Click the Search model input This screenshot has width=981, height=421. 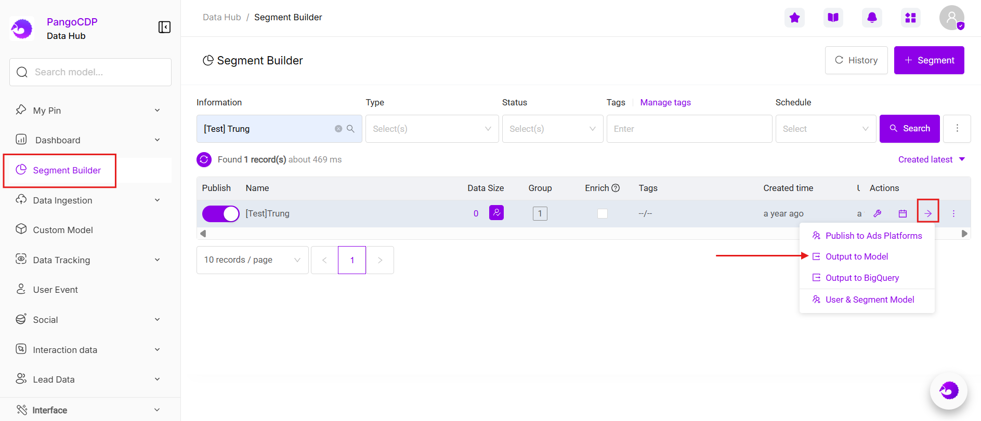click(x=90, y=72)
